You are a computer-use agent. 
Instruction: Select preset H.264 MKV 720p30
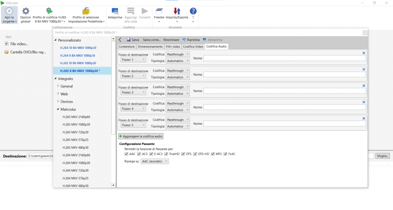(x=76, y=170)
